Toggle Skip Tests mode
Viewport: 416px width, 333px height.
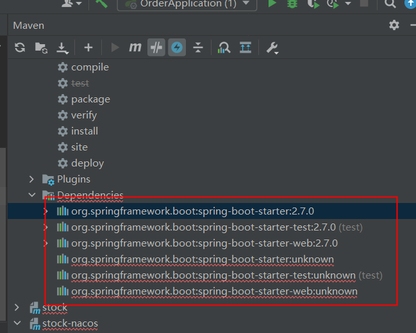tap(156, 47)
